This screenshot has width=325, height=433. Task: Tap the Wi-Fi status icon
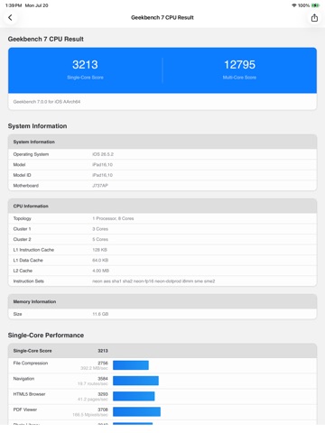[x=294, y=5]
